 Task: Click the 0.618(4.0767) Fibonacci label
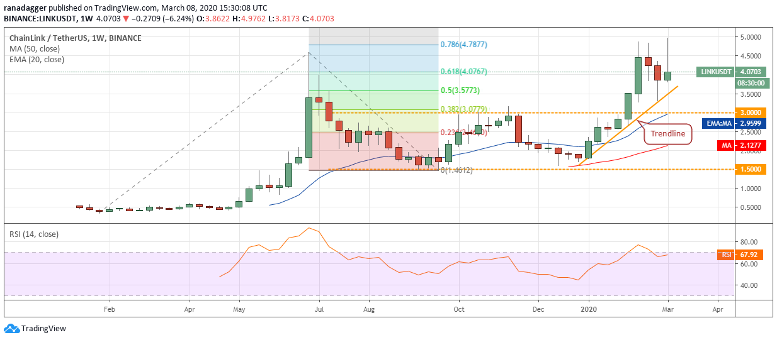pyautogui.click(x=464, y=72)
